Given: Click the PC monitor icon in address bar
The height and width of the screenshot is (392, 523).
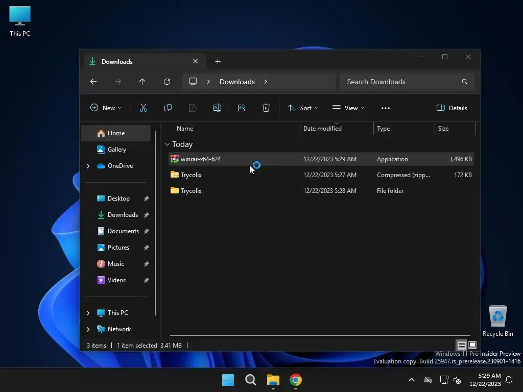Looking at the screenshot, I should [193, 81].
